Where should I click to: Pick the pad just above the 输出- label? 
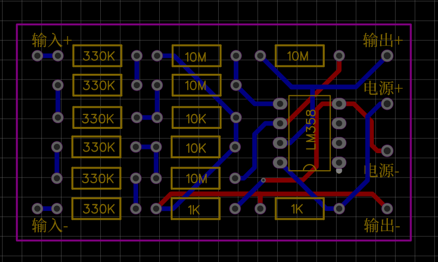point(387,208)
